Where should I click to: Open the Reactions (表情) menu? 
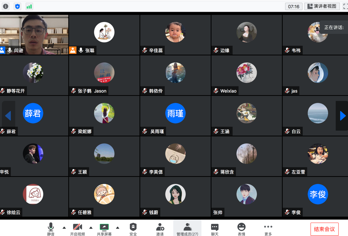(241, 229)
